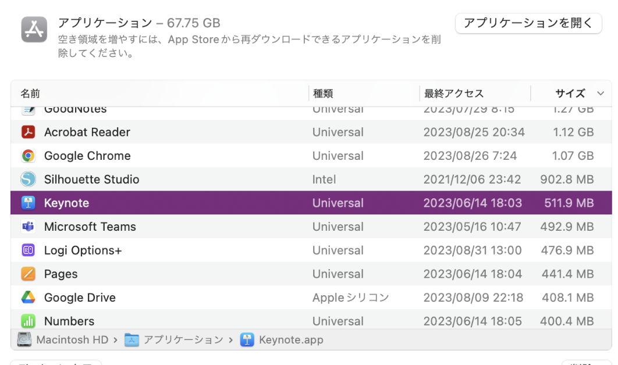This screenshot has height=365, width=618.
Task: Select the Silhouette Studio icon
Action: (x=28, y=180)
